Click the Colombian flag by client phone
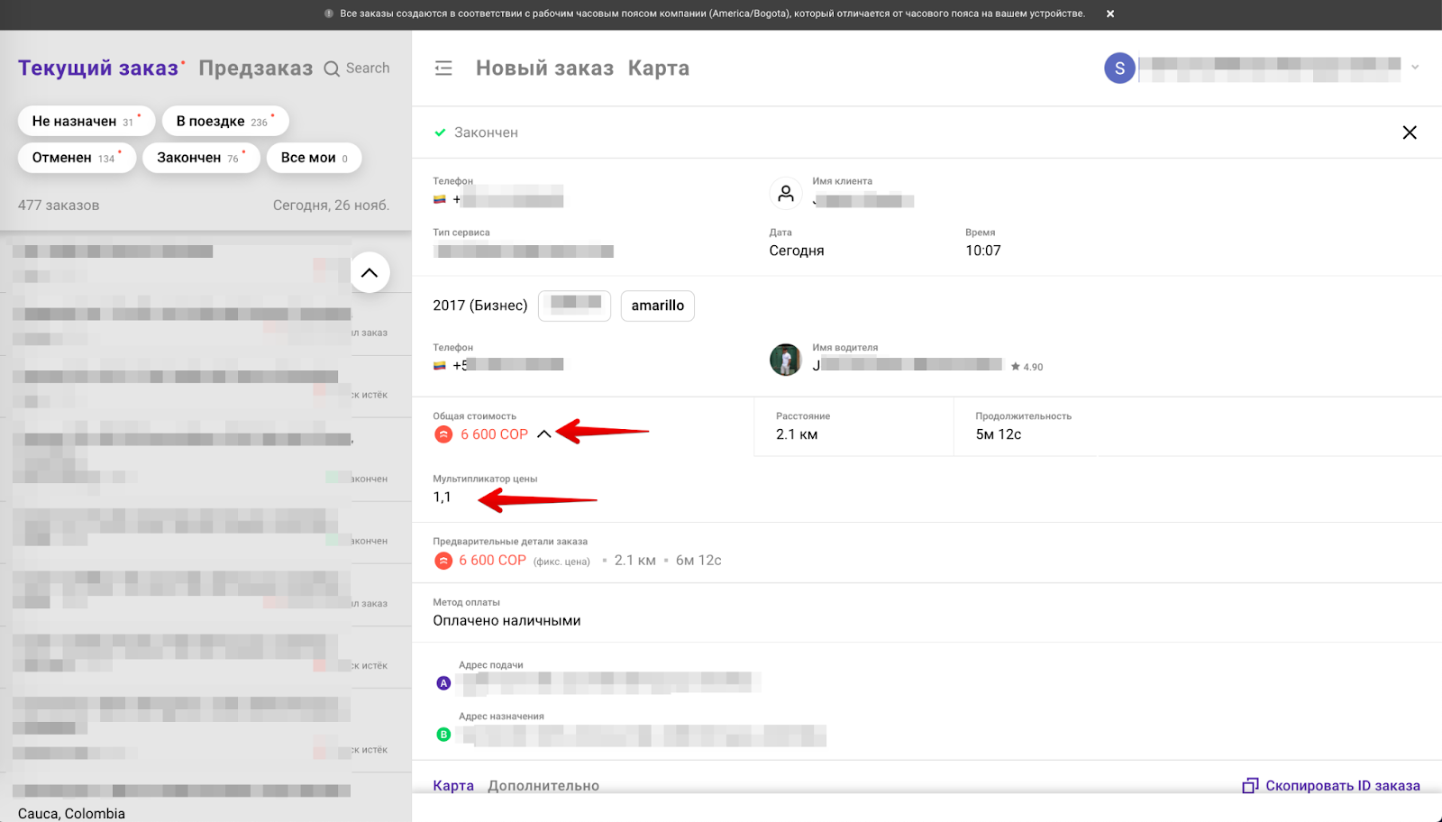1442x822 pixels. pyautogui.click(x=440, y=199)
